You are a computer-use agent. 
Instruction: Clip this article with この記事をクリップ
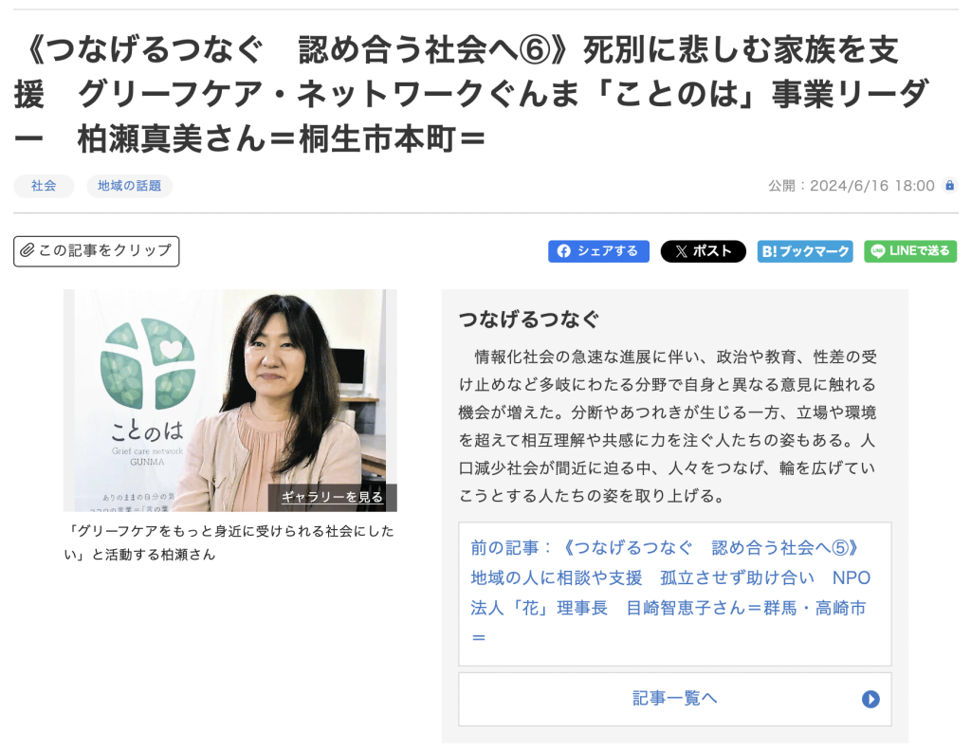tap(97, 250)
